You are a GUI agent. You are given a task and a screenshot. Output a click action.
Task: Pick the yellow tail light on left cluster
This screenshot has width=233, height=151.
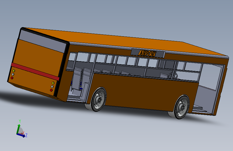click(x=13, y=71)
